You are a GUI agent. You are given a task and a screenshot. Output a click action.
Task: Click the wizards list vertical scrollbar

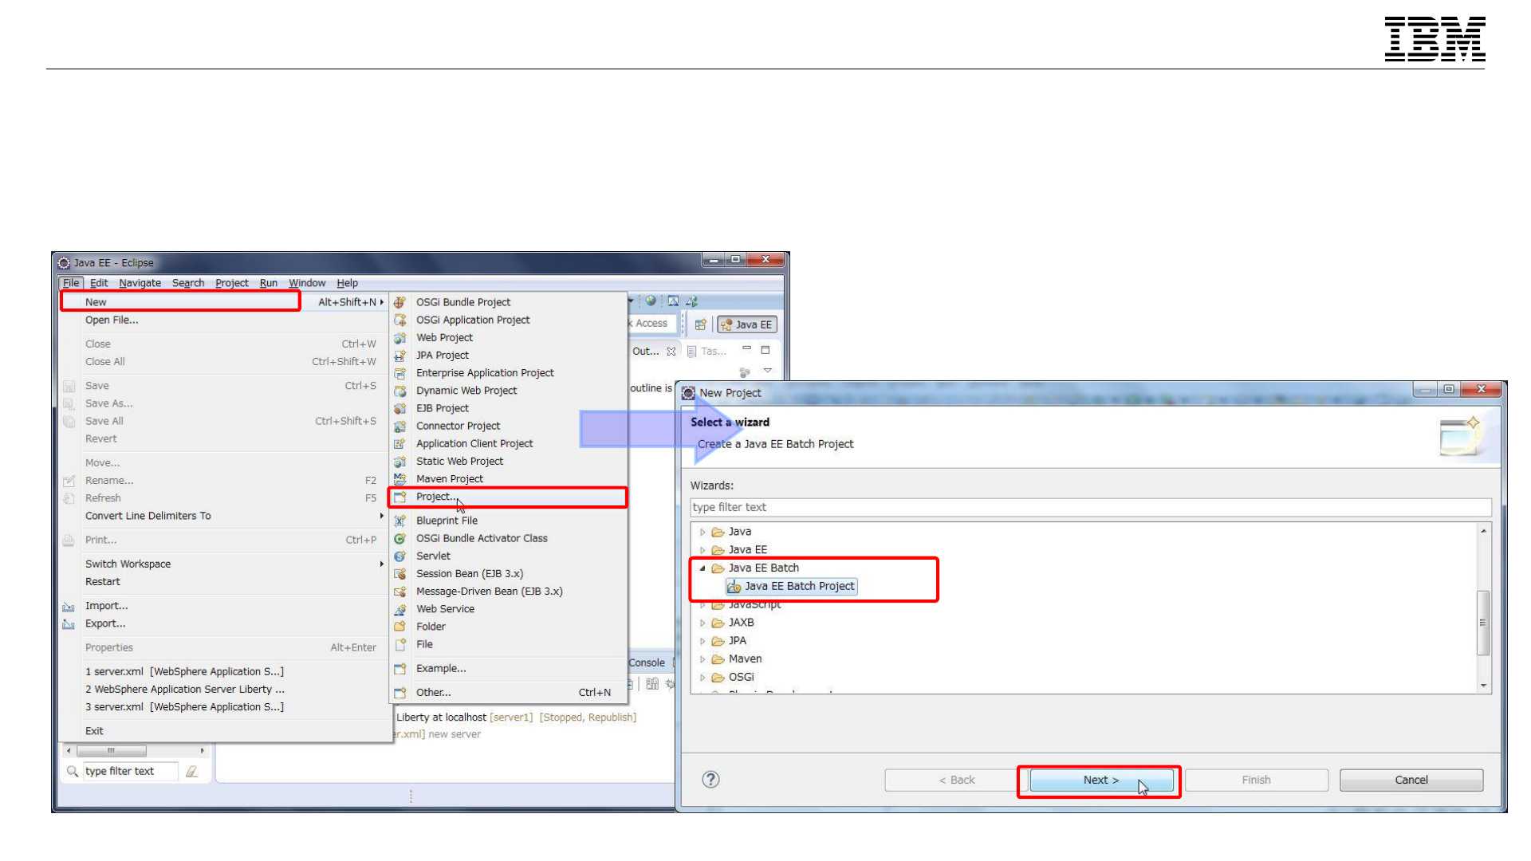click(1483, 622)
